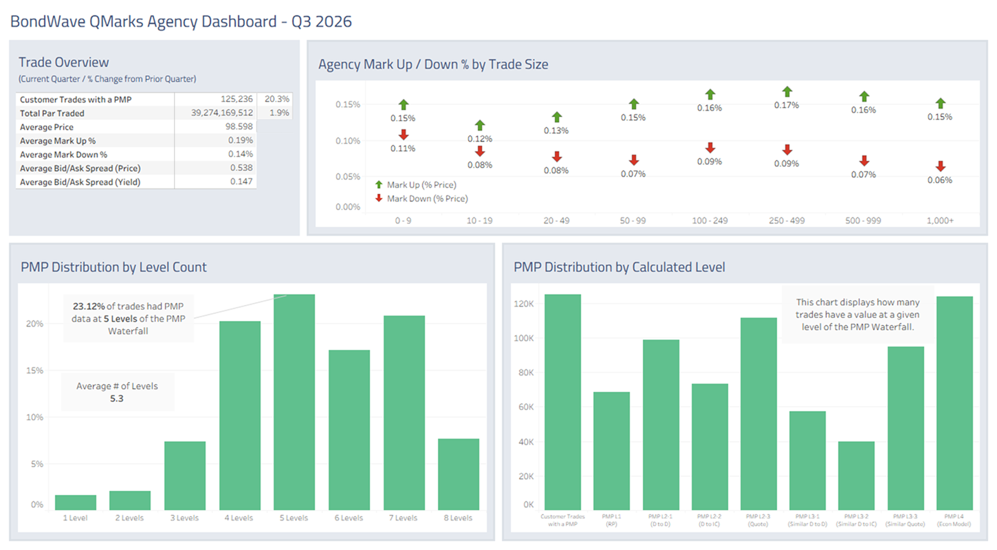This screenshot has height=550, width=997.
Task: Click the Mark Up arrow above 20 - 49
Action: point(556,118)
